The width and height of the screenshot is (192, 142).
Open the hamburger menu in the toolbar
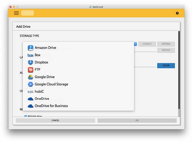(16, 13)
